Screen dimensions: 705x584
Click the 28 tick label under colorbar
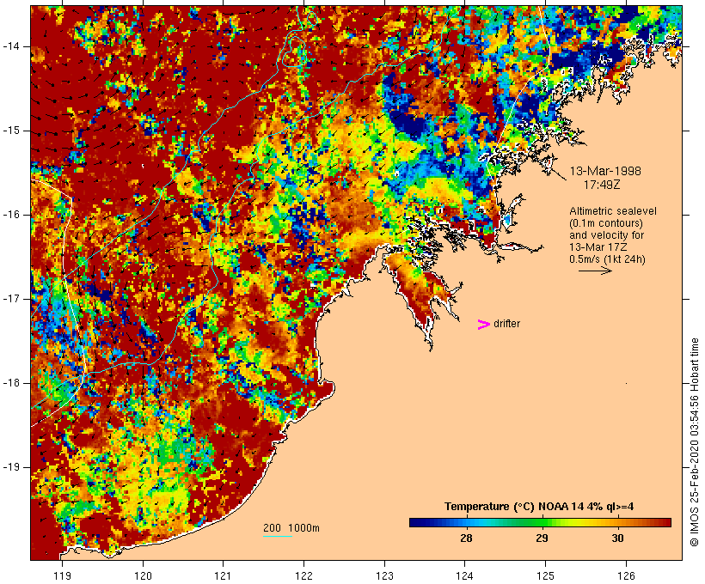(x=466, y=538)
